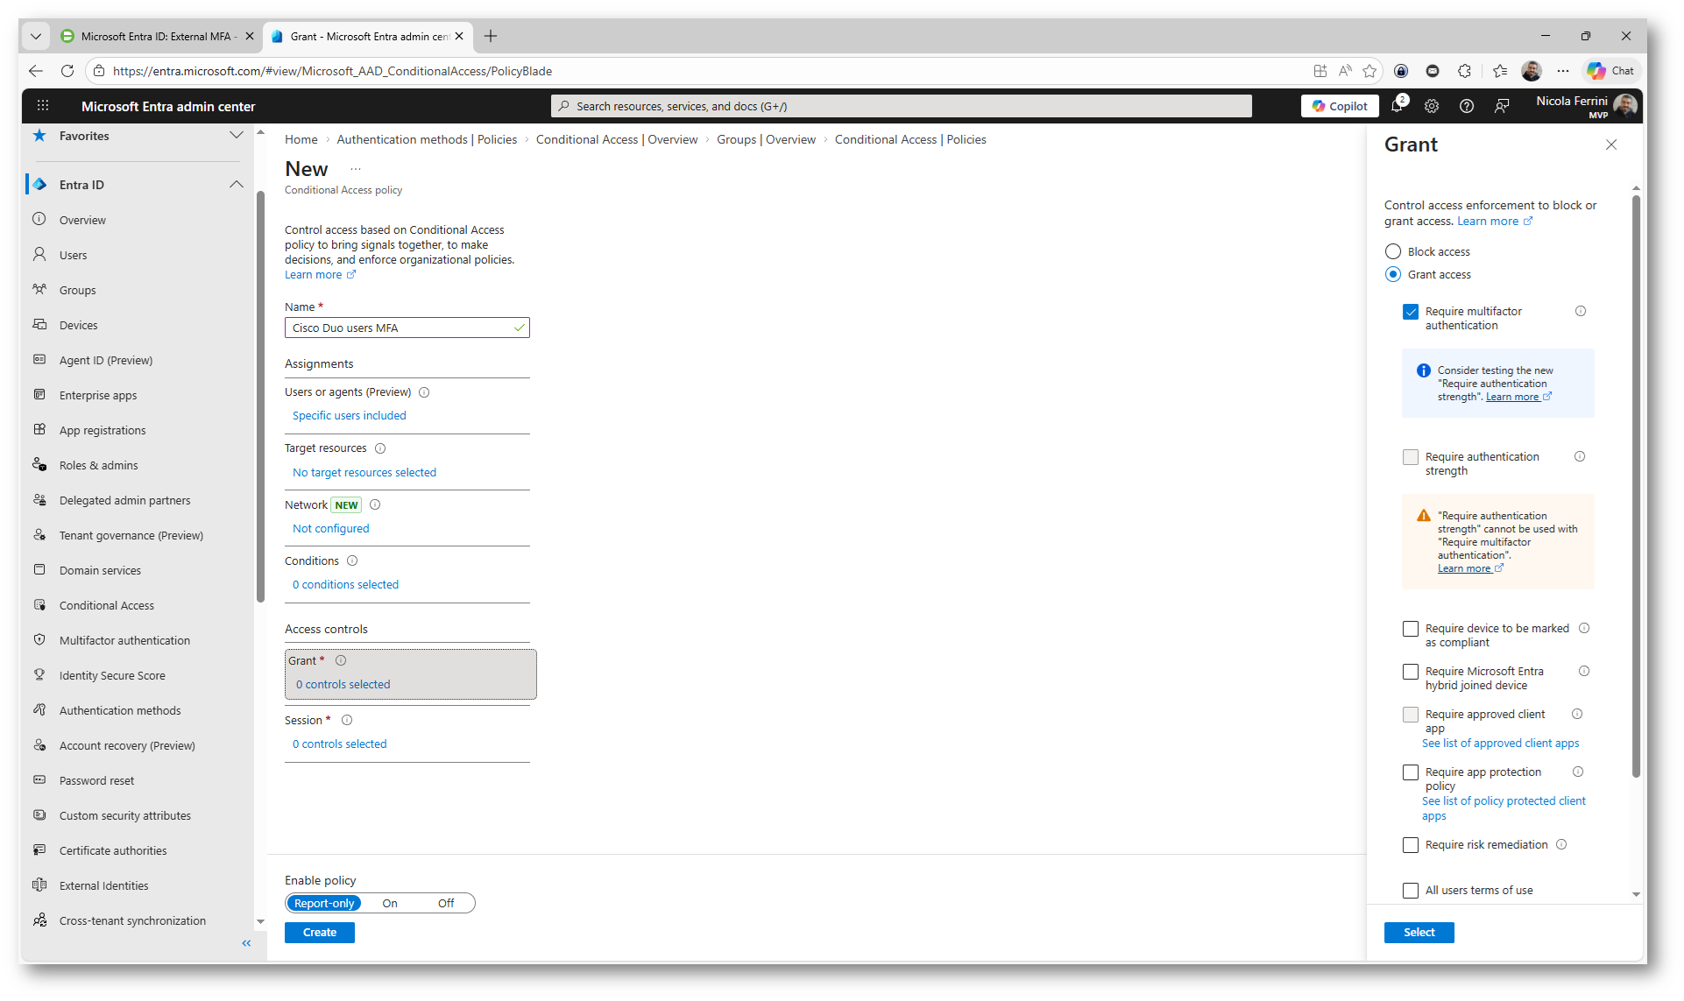Screen dimensions: 1684x1001
Task: Uncheck Require multifactor authentication checkbox
Action: [1411, 312]
